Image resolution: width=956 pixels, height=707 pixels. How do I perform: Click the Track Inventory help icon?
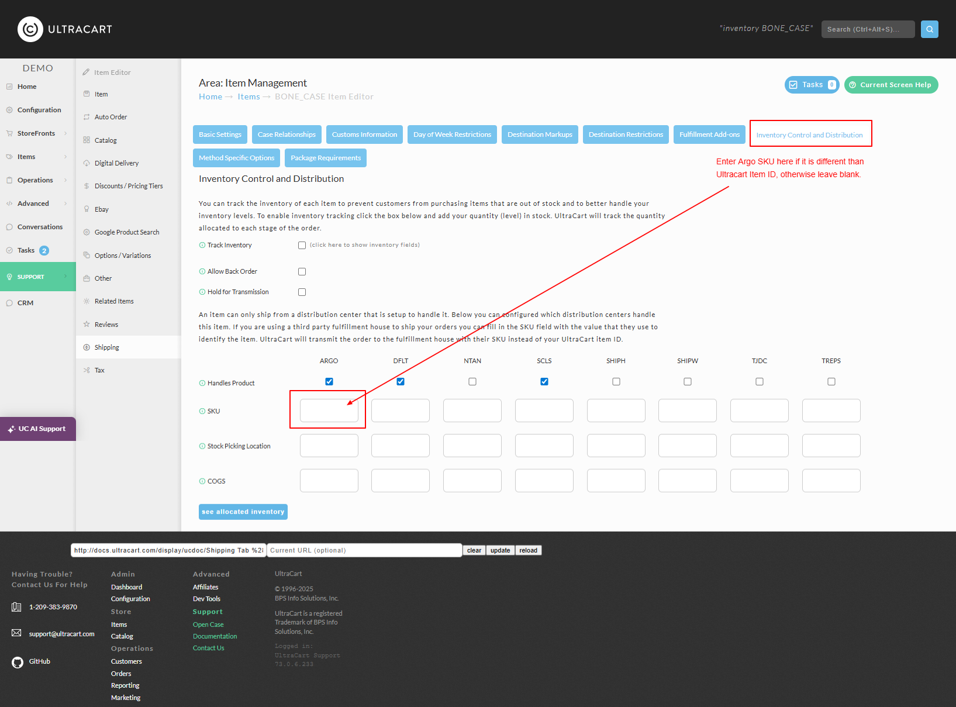202,245
